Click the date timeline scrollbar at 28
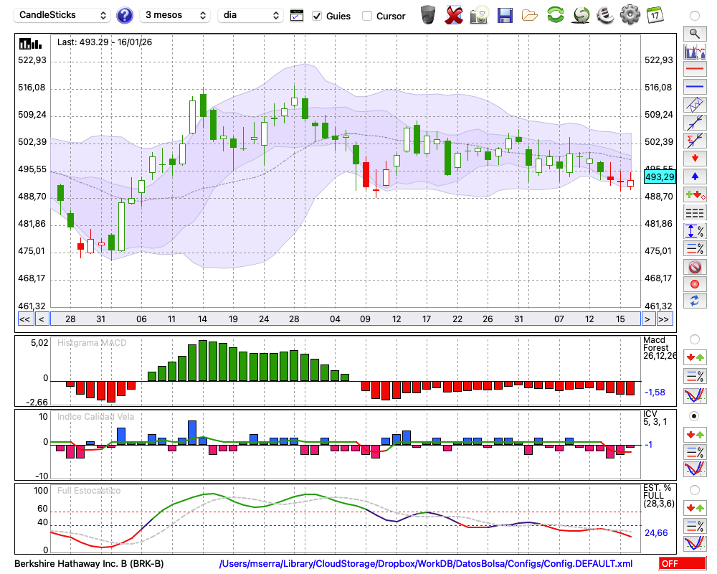The image size is (717, 574). click(70, 319)
